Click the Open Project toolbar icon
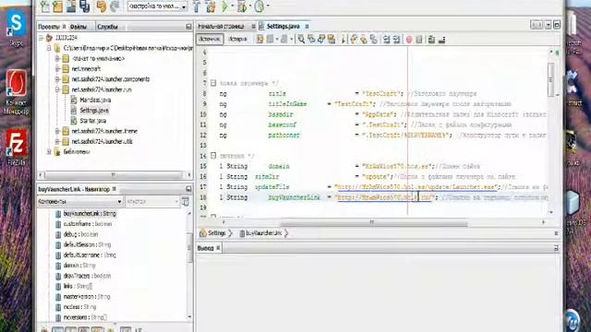The width and height of the screenshot is (591, 332). [x=71, y=6]
